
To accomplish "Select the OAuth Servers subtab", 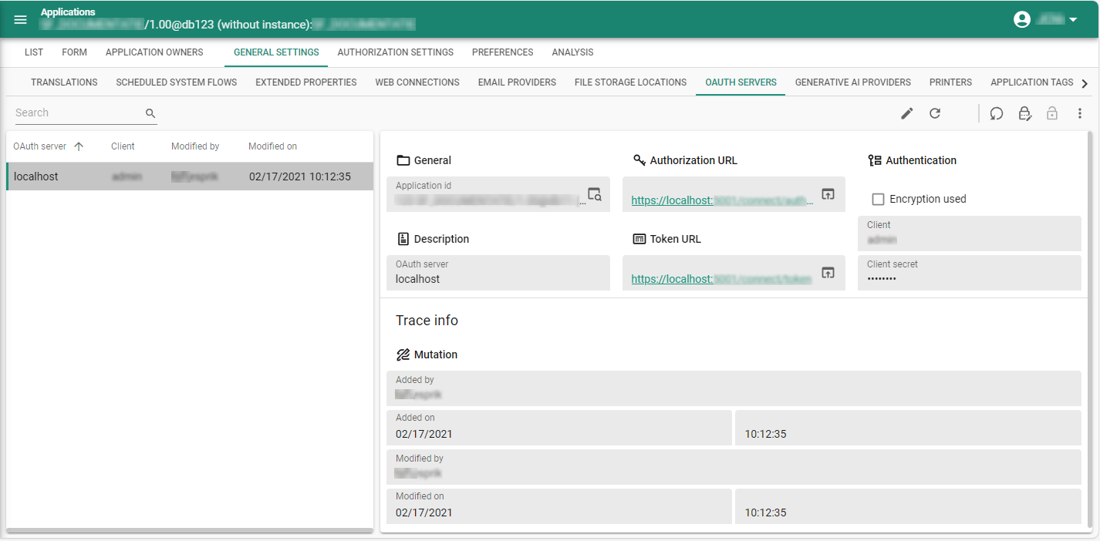I will click(x=741, y=82).
